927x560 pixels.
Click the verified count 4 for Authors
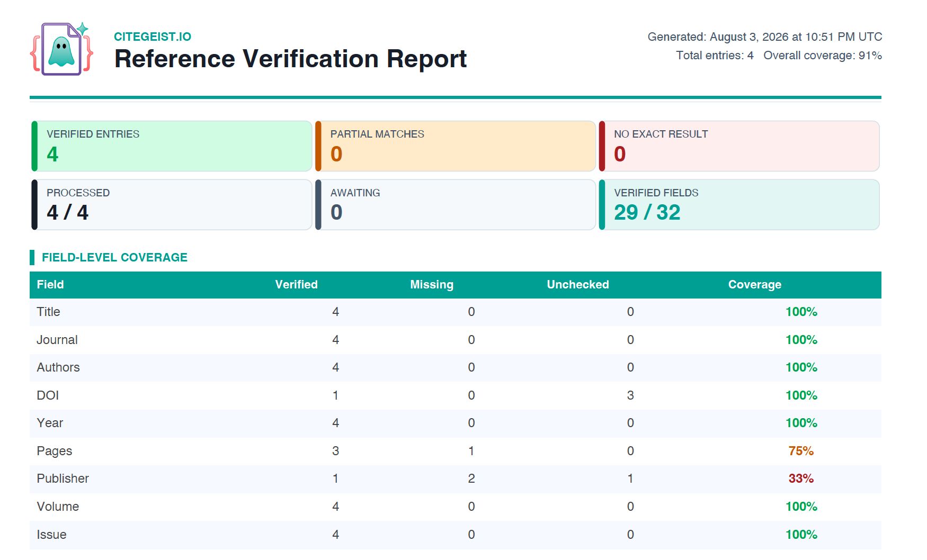tap(335, 367)
